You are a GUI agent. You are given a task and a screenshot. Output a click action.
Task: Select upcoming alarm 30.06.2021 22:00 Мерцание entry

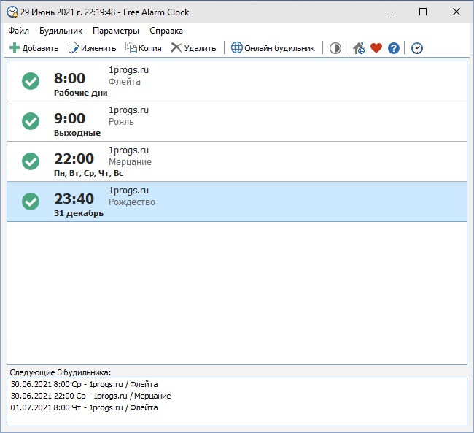coord(90,396)
